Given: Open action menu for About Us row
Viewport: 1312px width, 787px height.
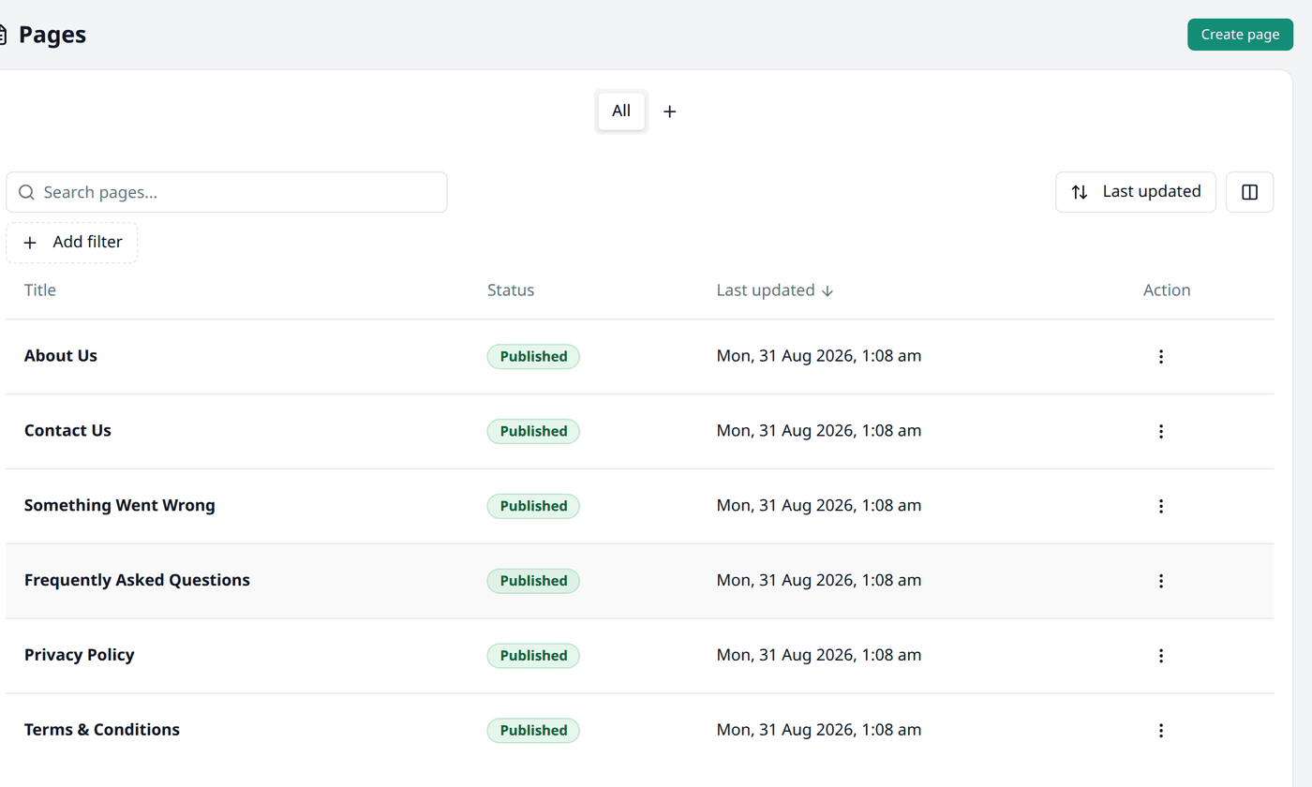Looking at the screenshot, I should 1161,356.
